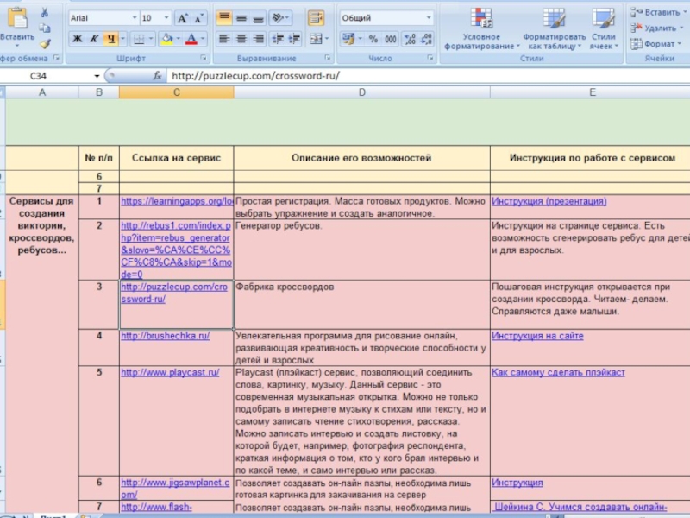
Task: Select the Format Painter brush icon
Action: click(x=45, y=43)
